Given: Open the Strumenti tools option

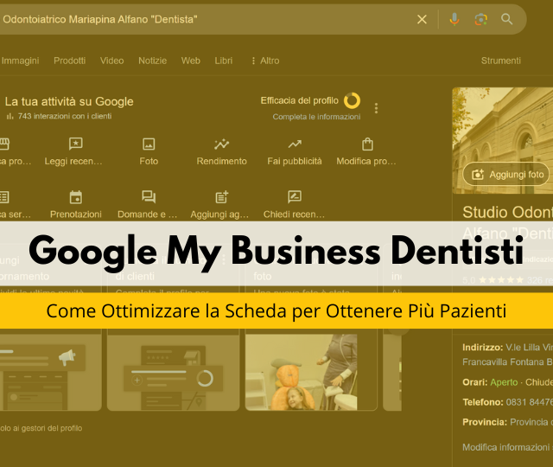Looking at the screenshot, I should [501, 61].
